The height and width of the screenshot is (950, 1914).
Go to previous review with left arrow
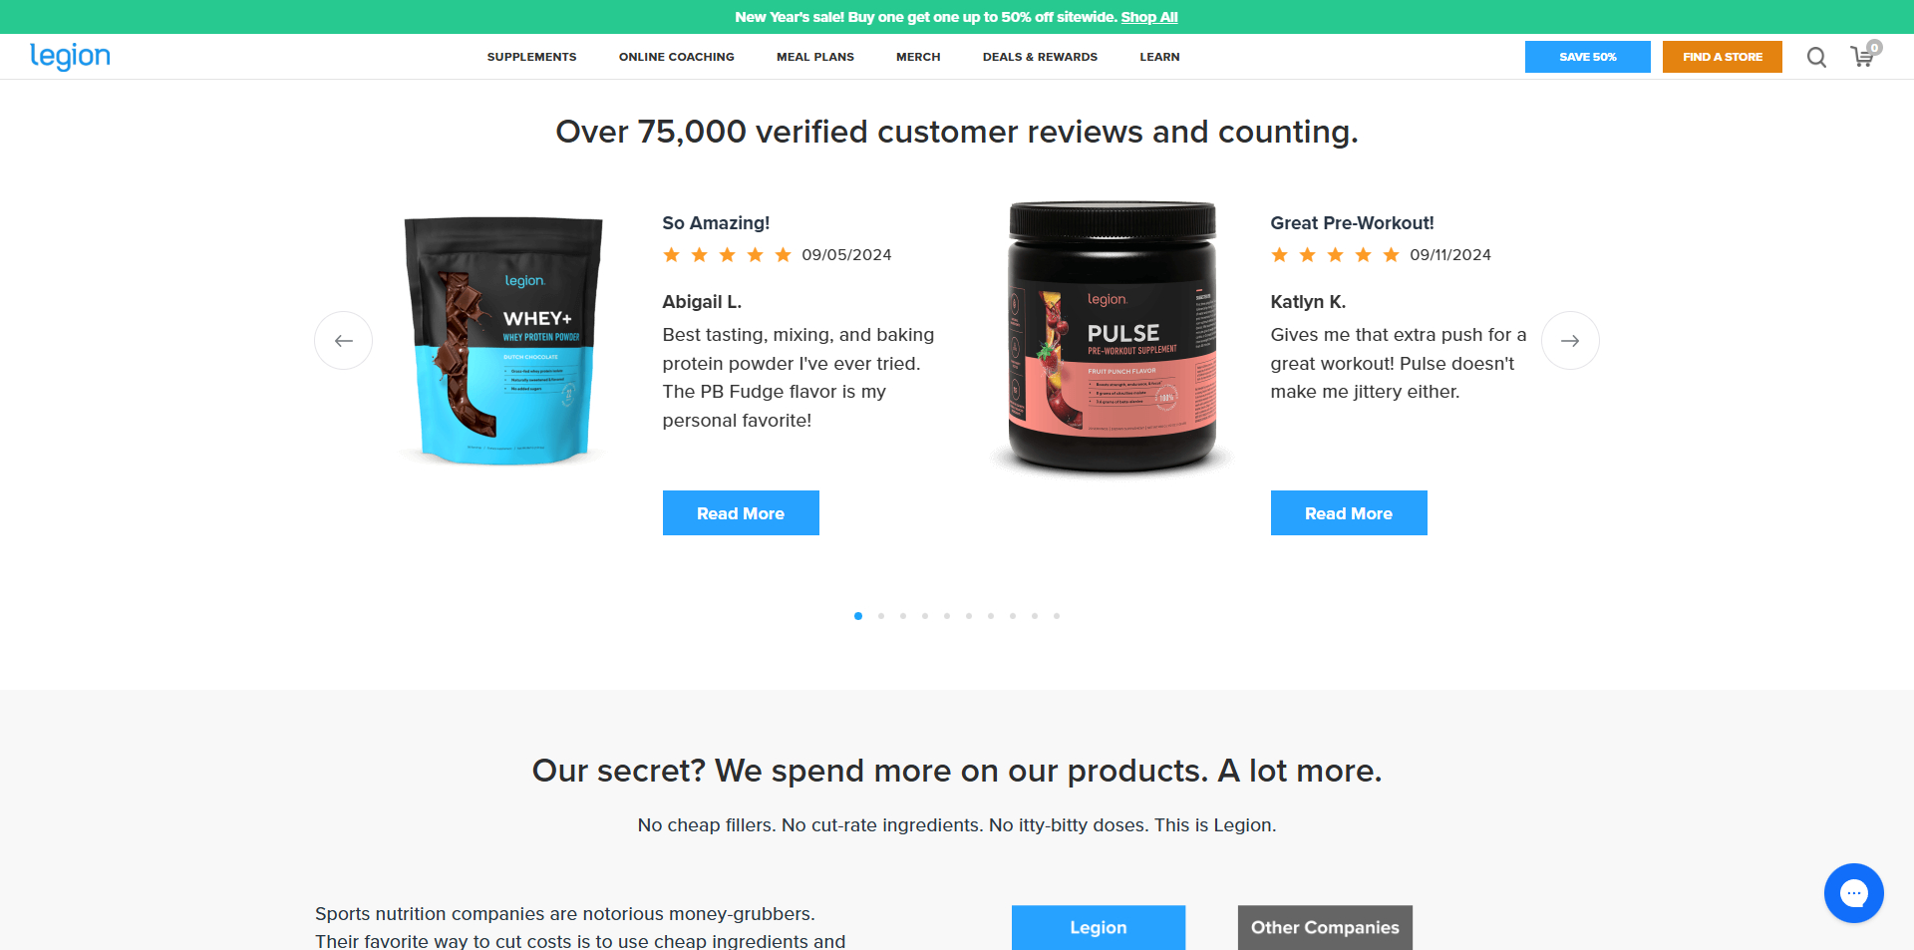(x=344, y=341)
